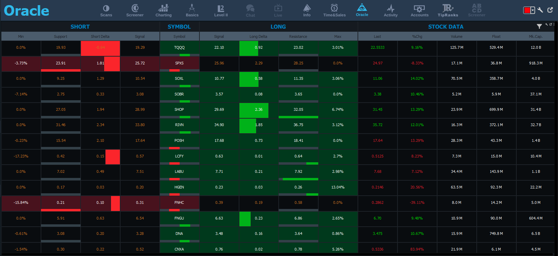The height and width of the screenshot is (256, 558).
Task: Select the Oracle tab in toolbar
Action: [362, 10]
